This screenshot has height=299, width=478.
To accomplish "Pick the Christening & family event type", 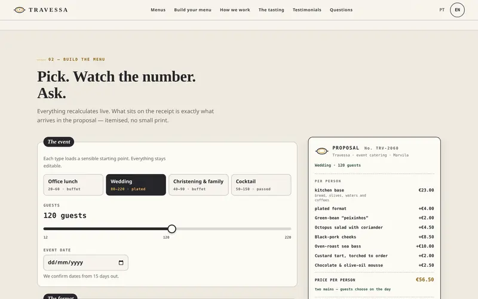I will (198, 185).
